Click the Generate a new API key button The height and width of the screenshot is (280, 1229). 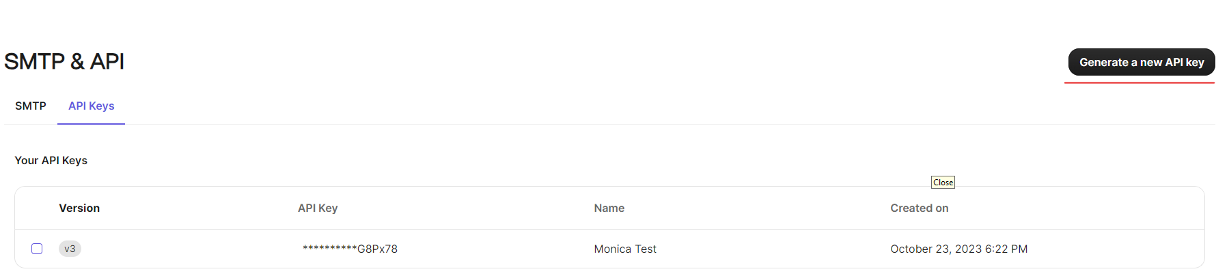[1141, 62]
